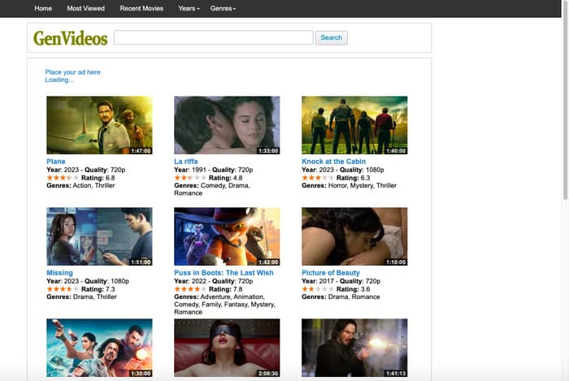The height and width of the screenshot is (381, 569).
Task: Open the Plane movie thumbnail
Action: (99, 125)
